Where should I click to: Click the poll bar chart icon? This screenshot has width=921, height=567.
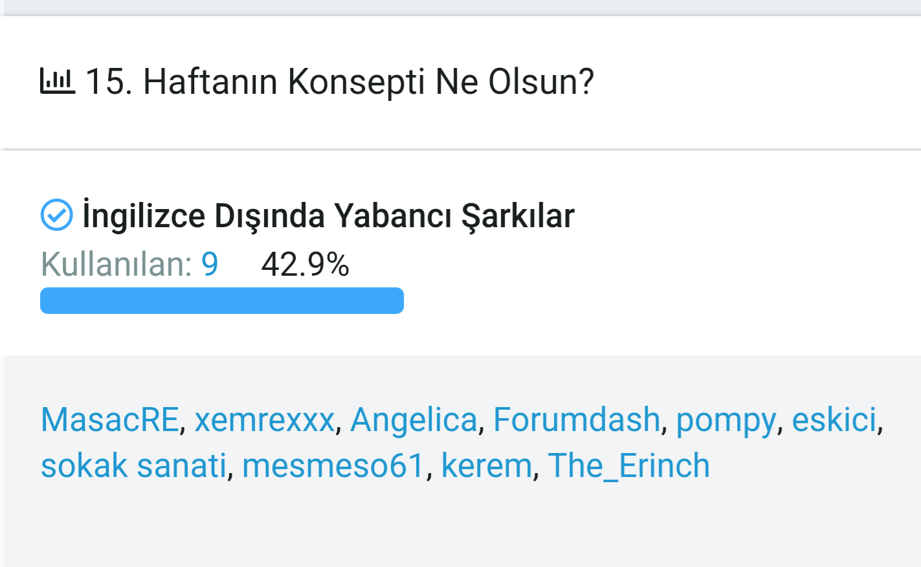[58, 82]
